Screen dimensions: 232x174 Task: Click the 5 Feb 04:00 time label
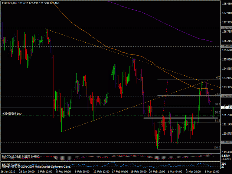point(63,171)
